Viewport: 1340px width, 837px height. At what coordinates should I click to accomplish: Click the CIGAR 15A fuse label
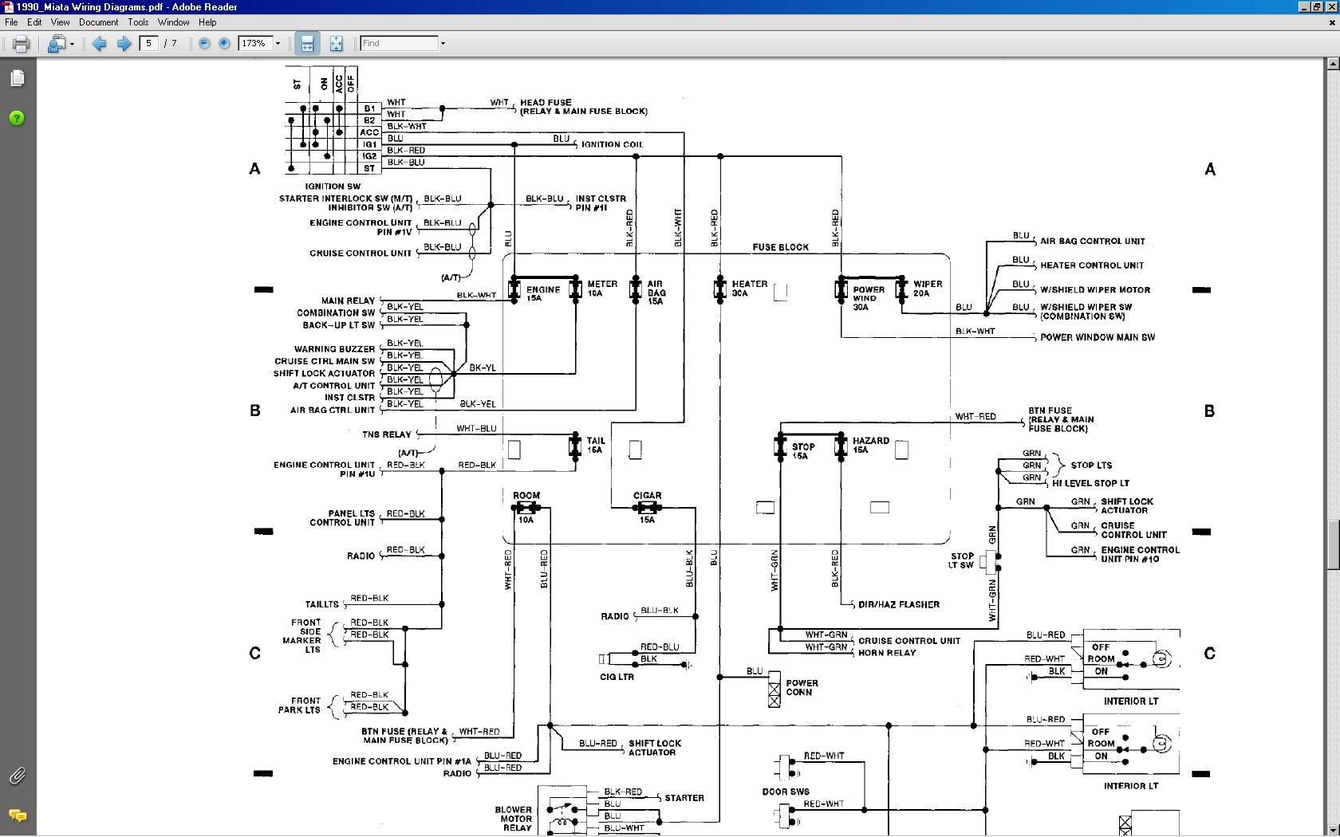coord(647,507)
